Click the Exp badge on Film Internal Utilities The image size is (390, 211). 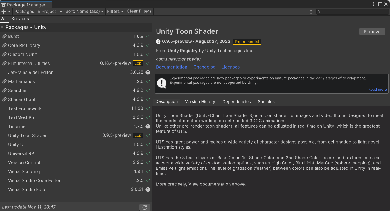(138, 63)
